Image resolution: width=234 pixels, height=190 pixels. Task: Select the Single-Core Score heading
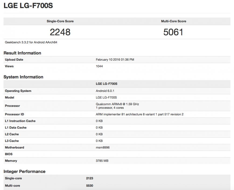60,21
